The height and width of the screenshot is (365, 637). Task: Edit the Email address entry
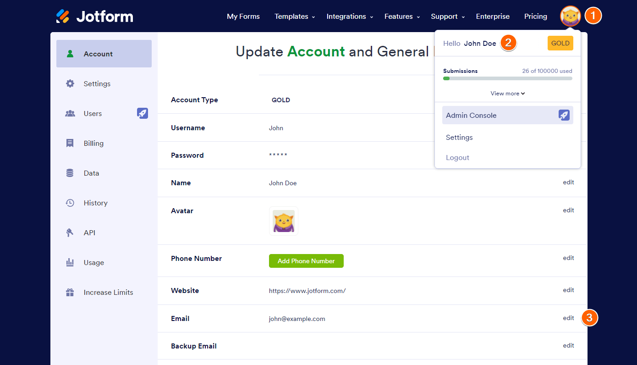pyautogui.click(x=568, y=318)
